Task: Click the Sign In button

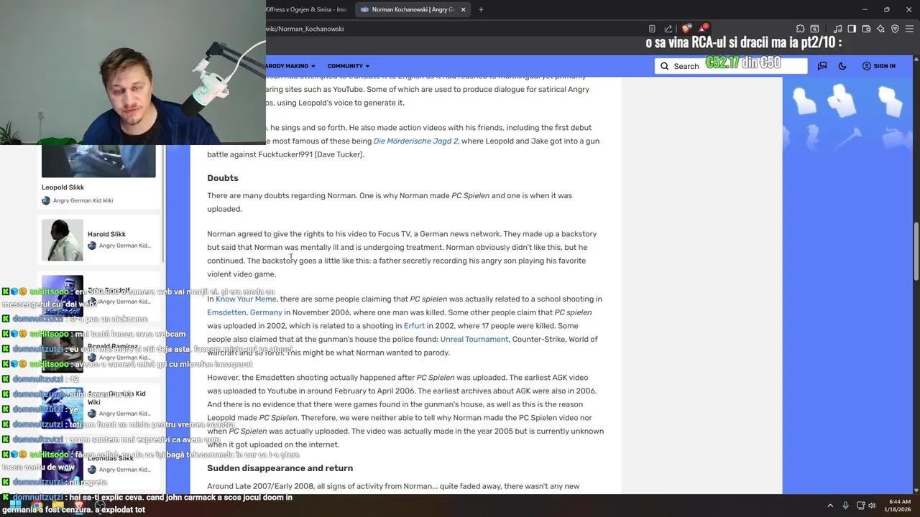Action: click(x=879, y=66)
